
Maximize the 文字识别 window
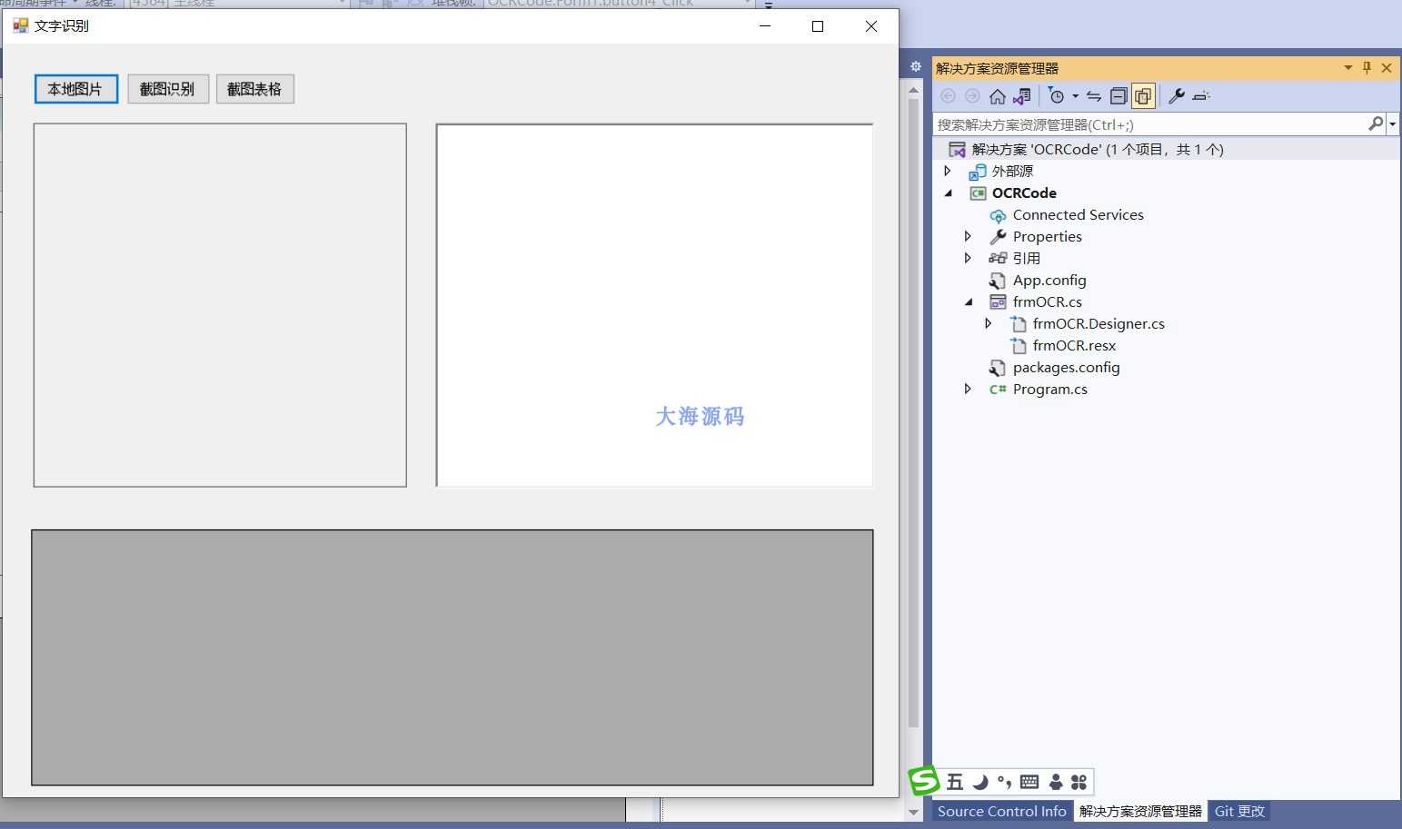[818, 26]
